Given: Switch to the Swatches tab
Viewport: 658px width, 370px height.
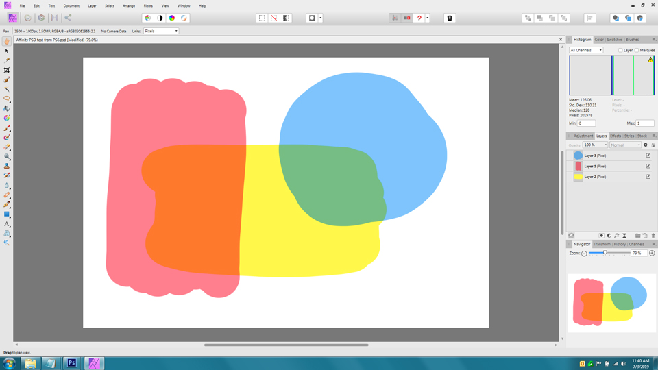Looking at the screenshot, I should click(615, 40).
